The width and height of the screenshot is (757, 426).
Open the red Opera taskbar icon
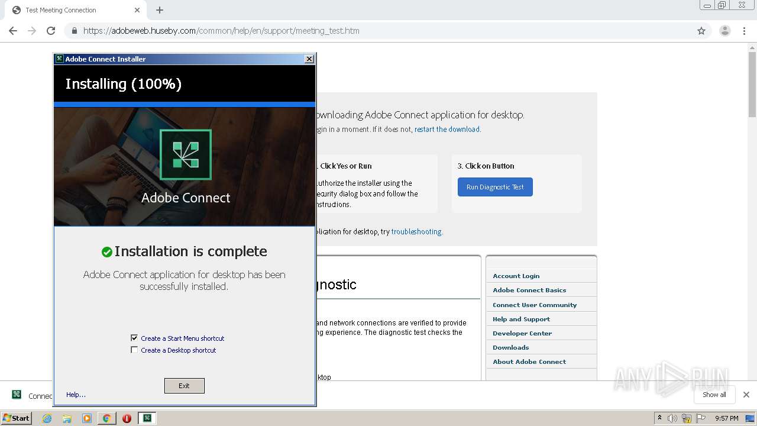click(127, 418)
